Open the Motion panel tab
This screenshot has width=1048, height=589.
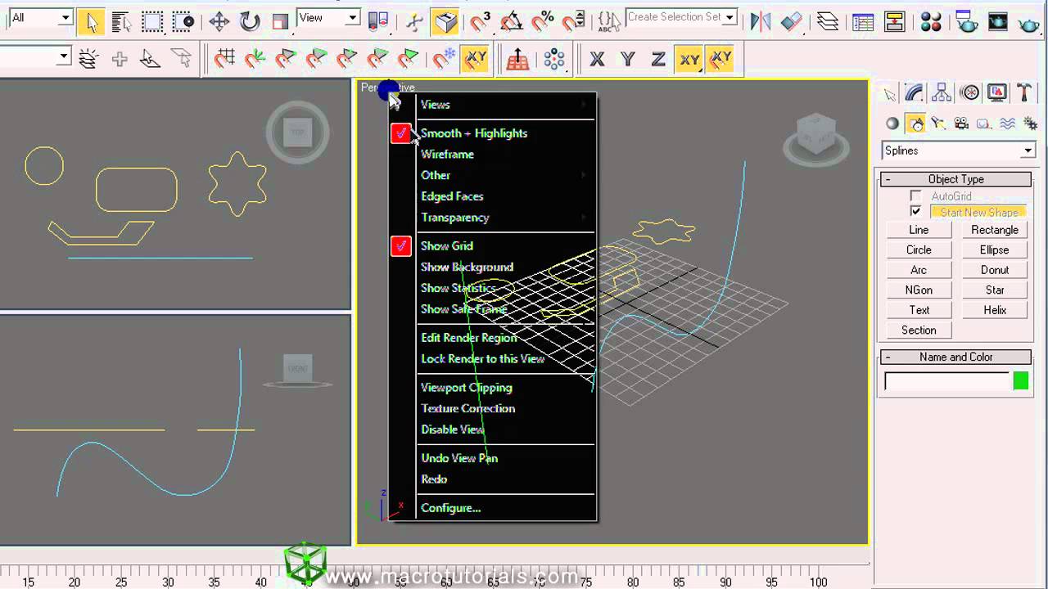(x=969, y=93)
